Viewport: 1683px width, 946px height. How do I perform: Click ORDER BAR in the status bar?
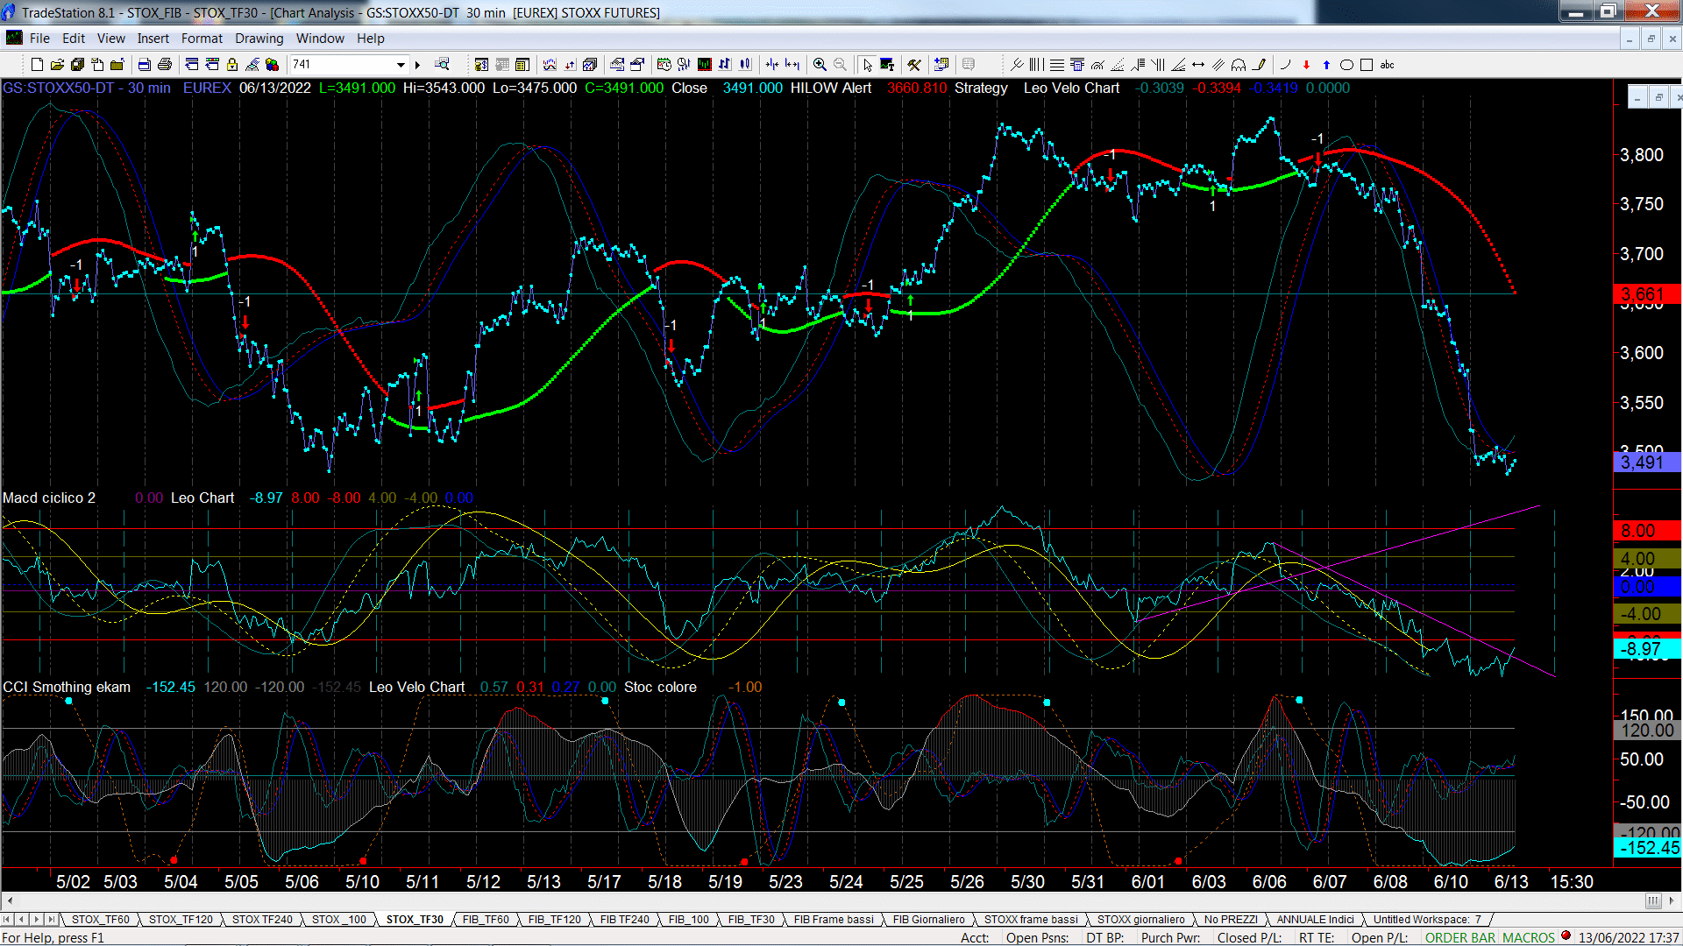1460,937
